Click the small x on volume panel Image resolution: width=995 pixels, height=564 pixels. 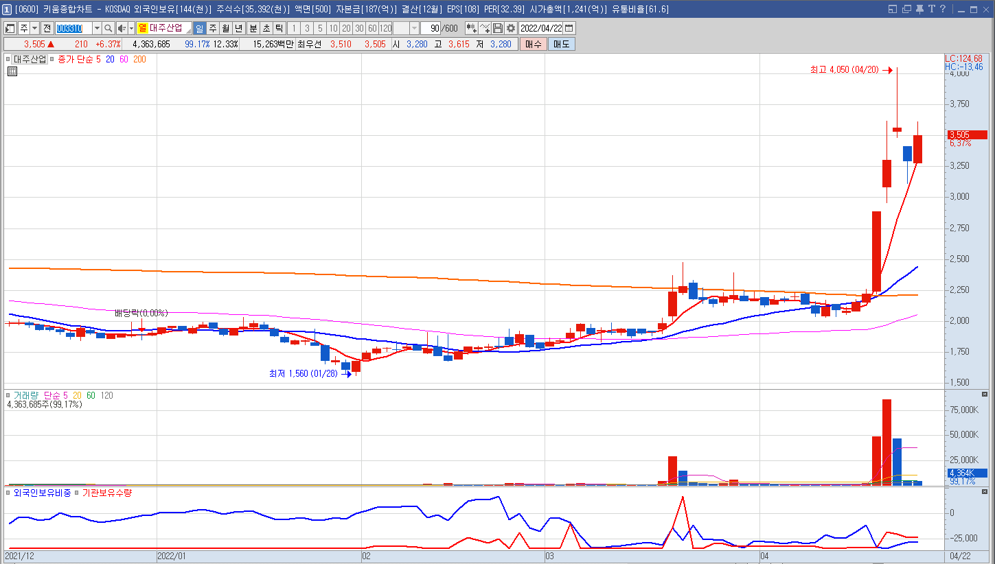(x=984, y=395)
